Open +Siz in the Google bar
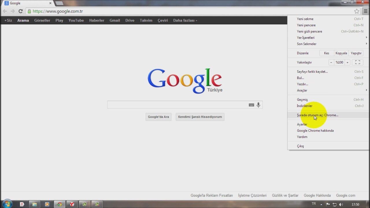 [8, 21]
